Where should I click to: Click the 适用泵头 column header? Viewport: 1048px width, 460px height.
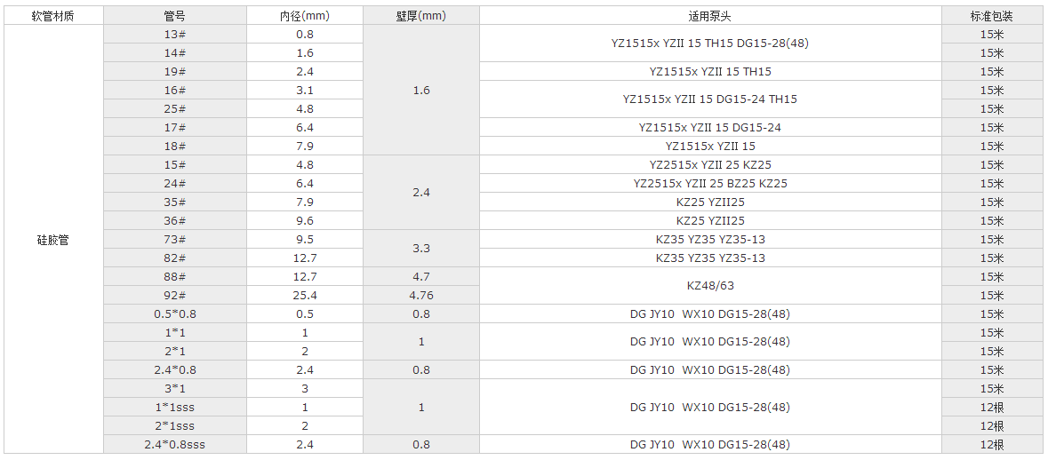click(709, 16)
